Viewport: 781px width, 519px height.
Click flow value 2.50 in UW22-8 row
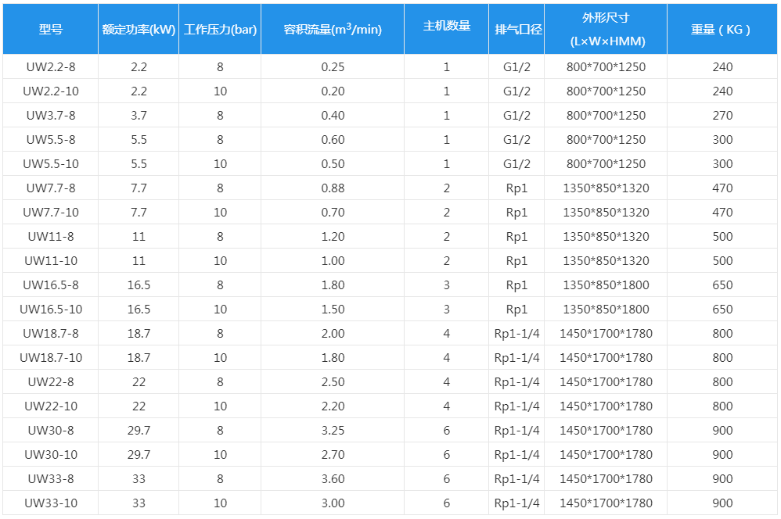point(333,381)
